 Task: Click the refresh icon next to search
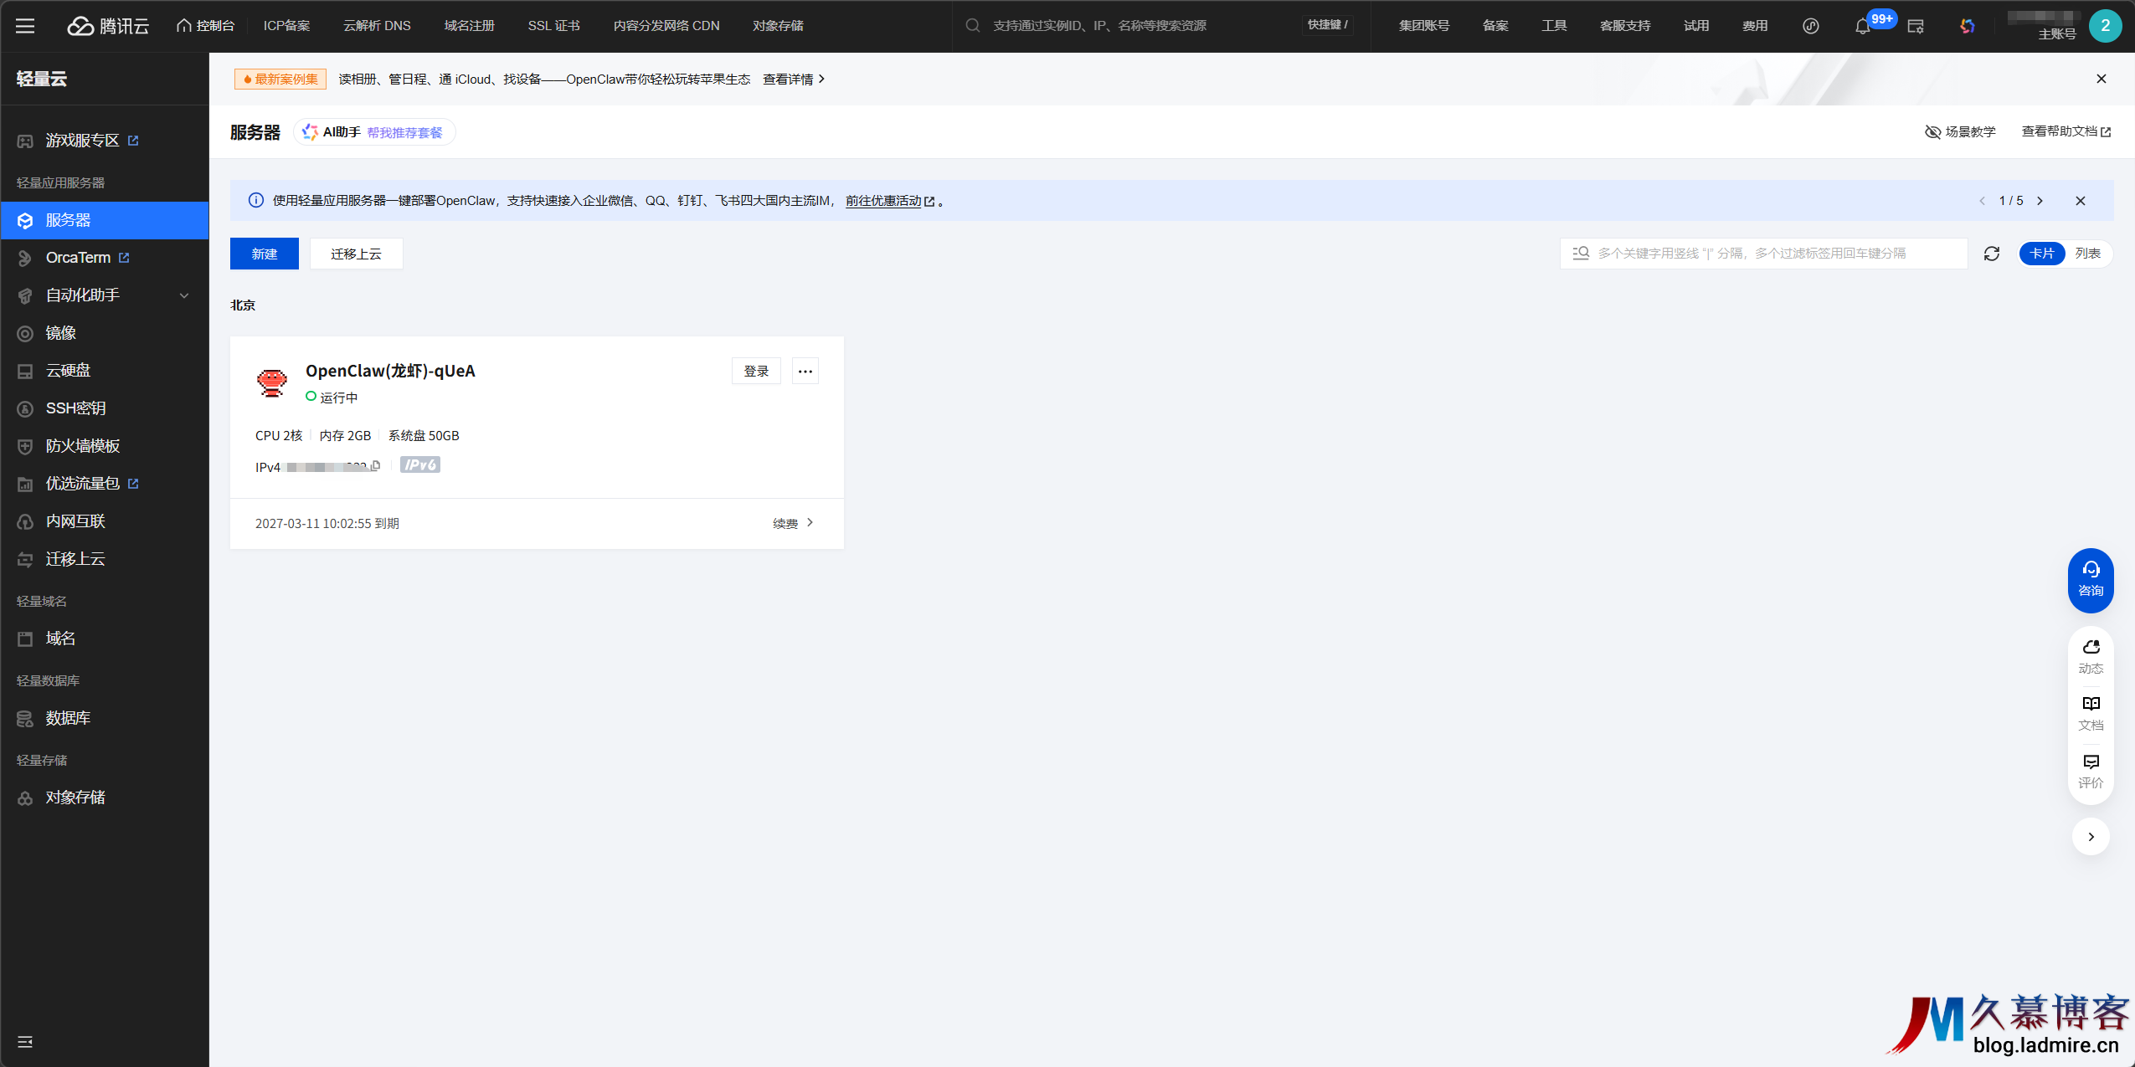coord(1991,254)
